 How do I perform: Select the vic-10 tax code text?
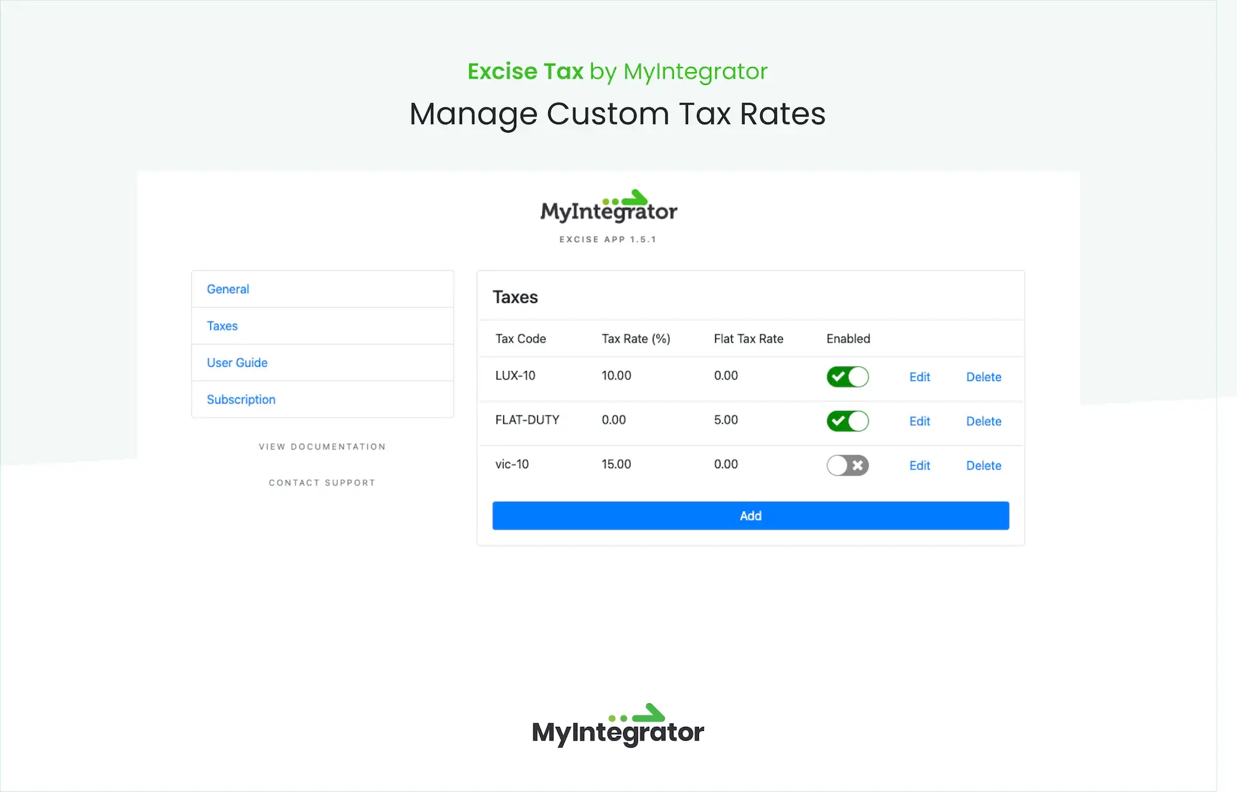click(512, 464)
